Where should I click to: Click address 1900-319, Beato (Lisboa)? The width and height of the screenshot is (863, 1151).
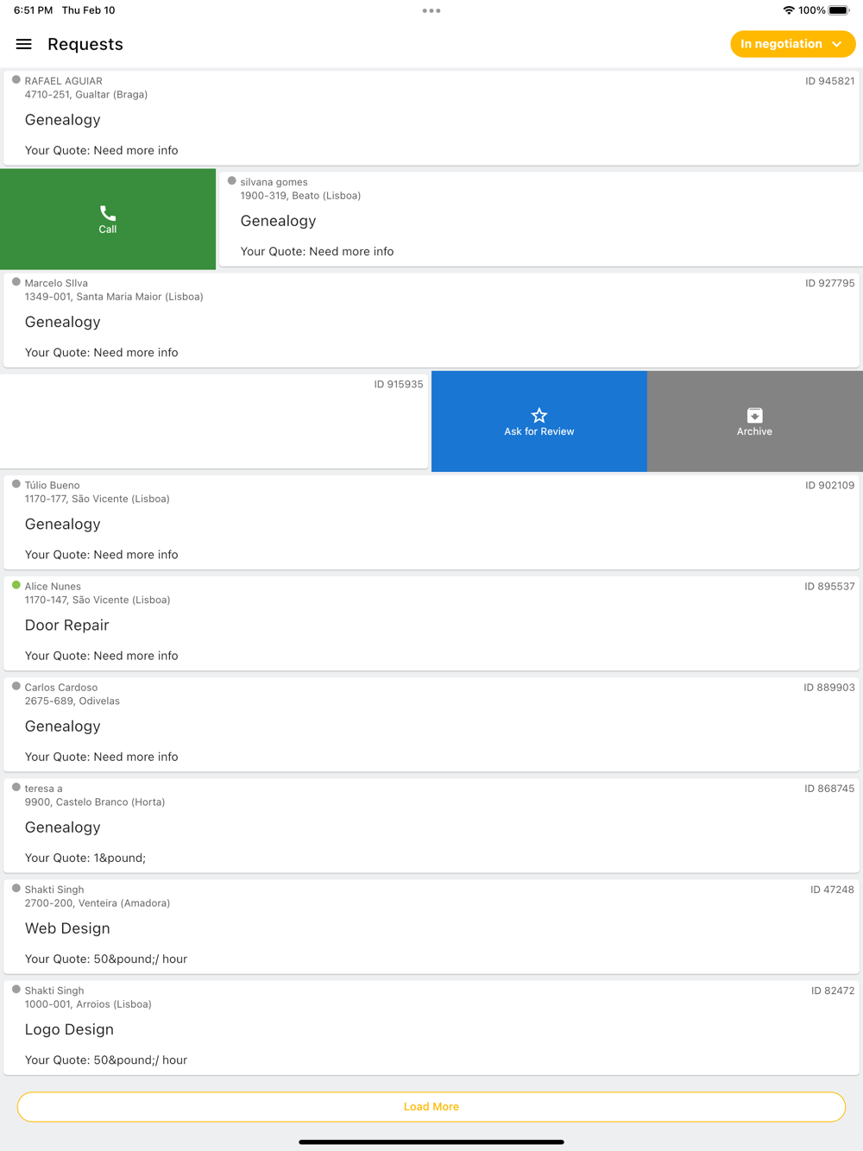[x=300, y=196]
